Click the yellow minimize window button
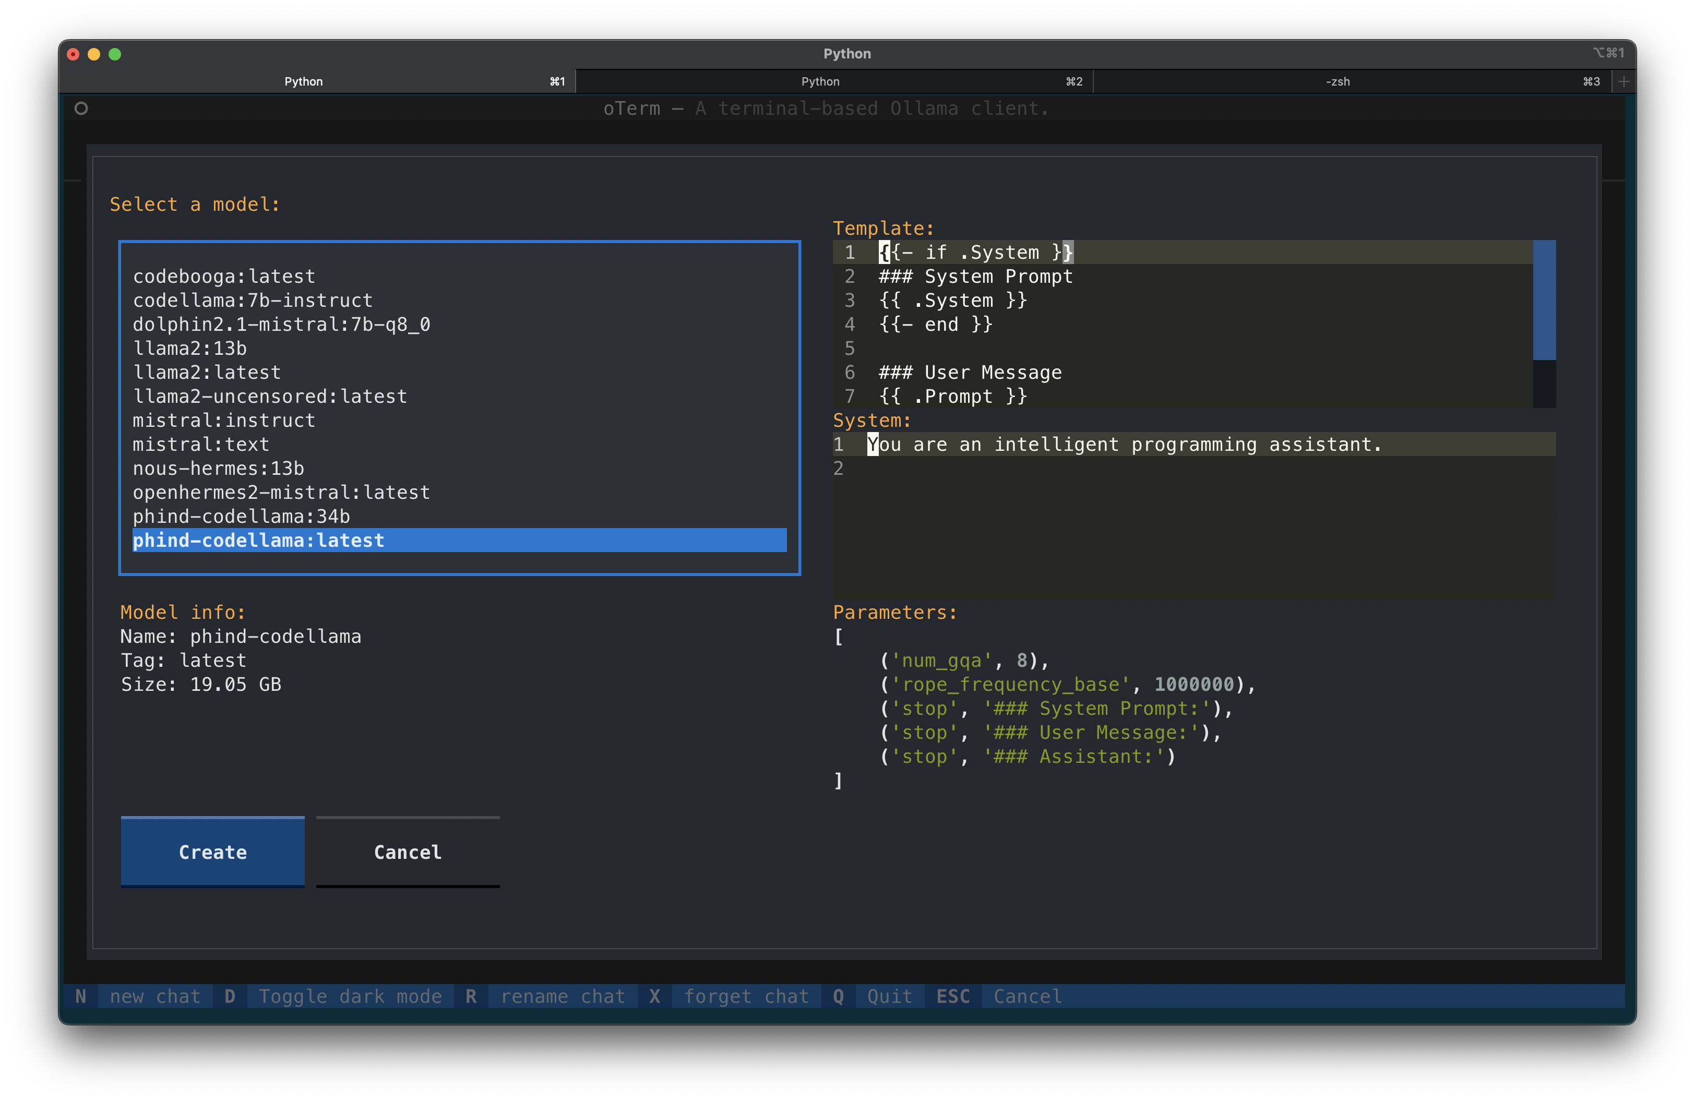This screenshot has width=1695, height=1102. point(94,54)
